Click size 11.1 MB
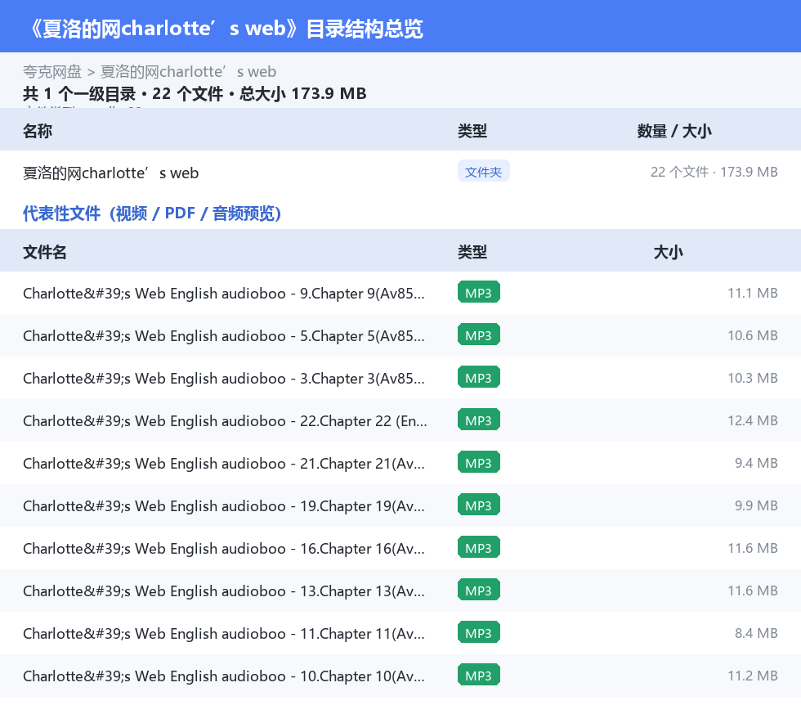The image size is (801, 723). tap(753, 293)
